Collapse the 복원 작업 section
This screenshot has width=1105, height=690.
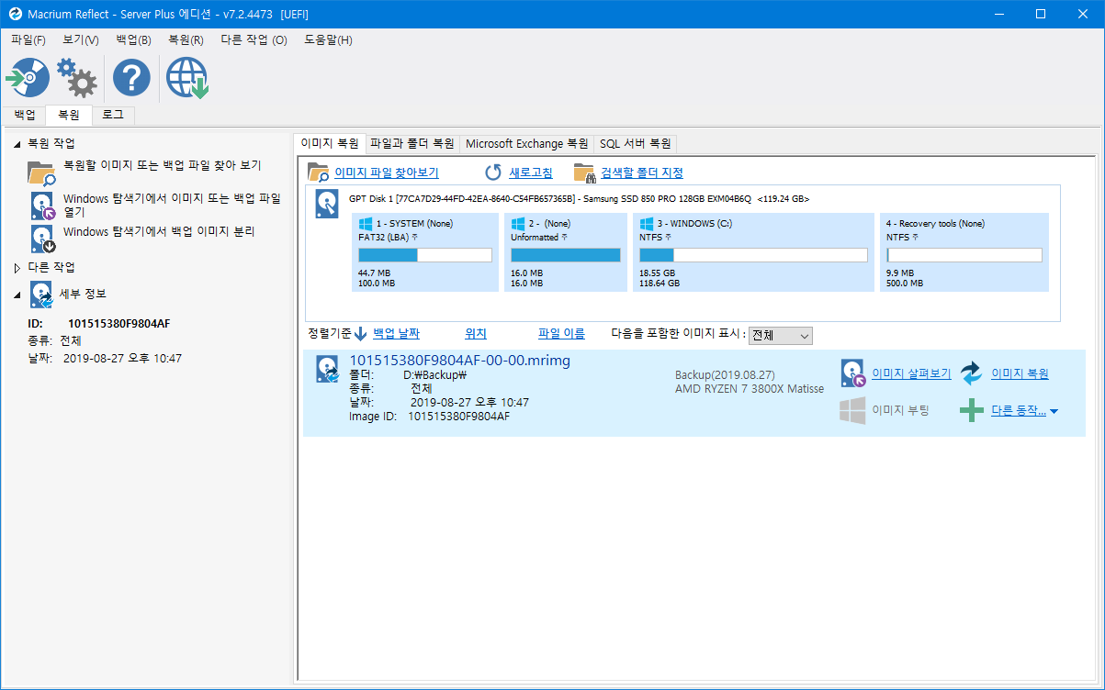pyautogui.click(x=17, y=144)
